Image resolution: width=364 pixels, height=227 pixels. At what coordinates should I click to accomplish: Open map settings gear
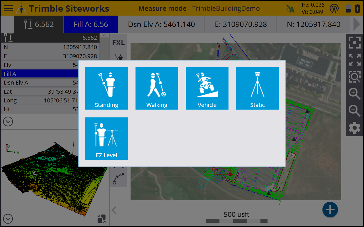355,128
